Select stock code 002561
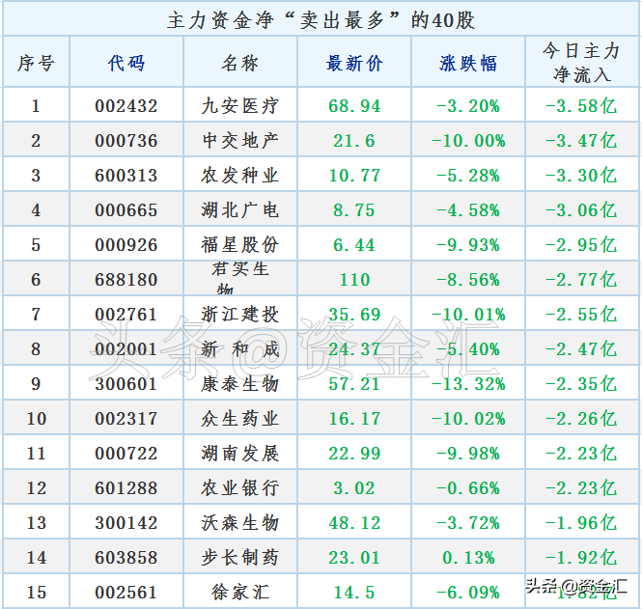642x609 pixels. click(x=126, y=593)
